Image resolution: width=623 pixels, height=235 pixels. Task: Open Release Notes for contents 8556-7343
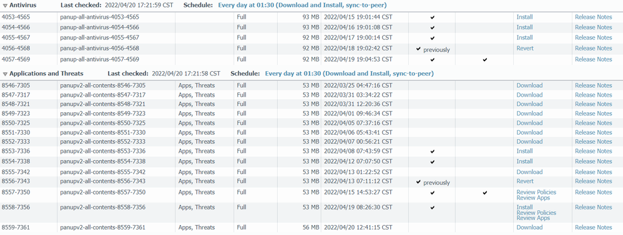pyautogui.click(x=593, y=181)
